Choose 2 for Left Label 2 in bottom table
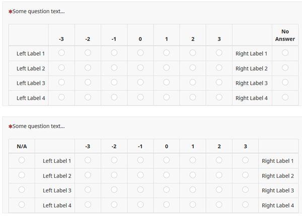Screen dimensions: 302x216 click(x=219, y=175)
